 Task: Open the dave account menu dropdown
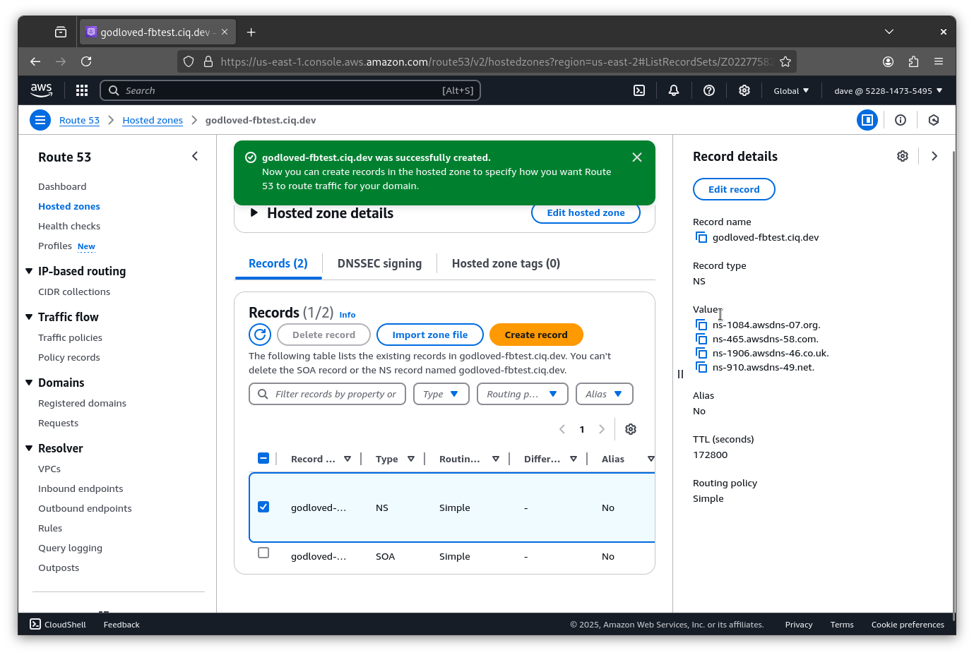coord(889,90)
